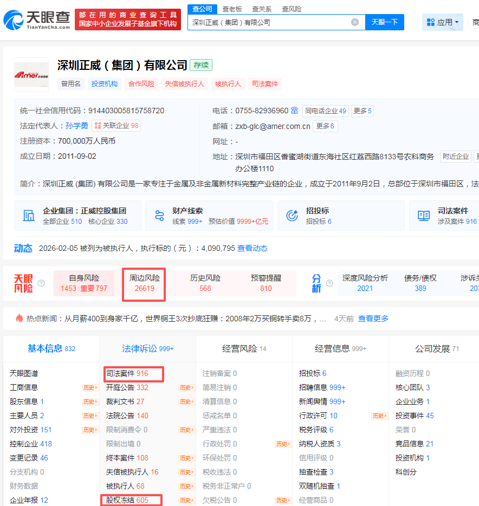Open the 查看动态 link
The image size is (479, 506).
point(253,248)
